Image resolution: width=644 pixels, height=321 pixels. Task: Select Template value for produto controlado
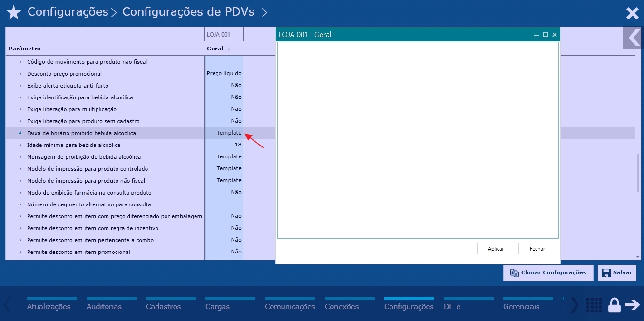(224, 169)
